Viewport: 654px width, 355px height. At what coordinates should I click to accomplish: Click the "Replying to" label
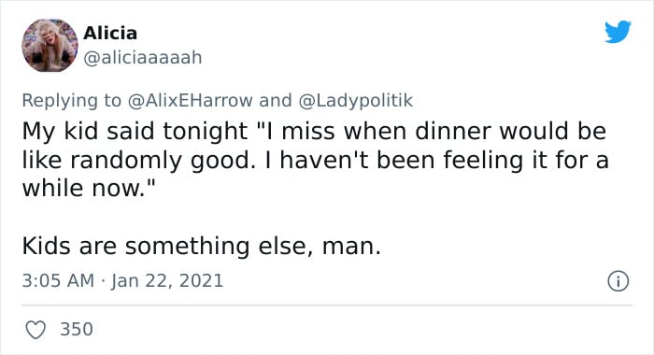click(71, 101)
